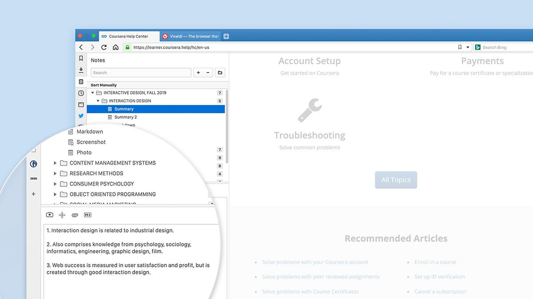Open the Account Setup help section
Image resolution: width=533 pixels, height=299 pixels.
click(310, 61)
